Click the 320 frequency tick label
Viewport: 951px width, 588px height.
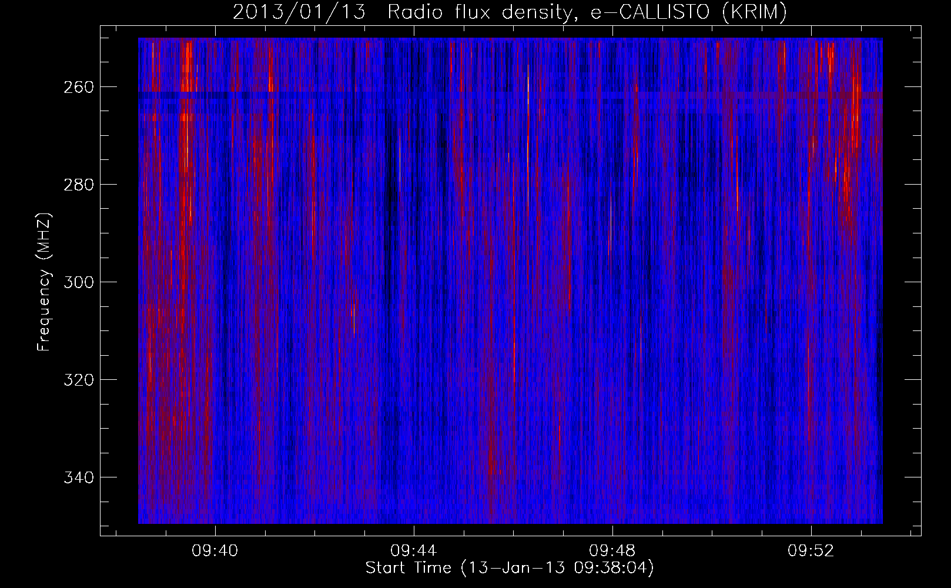[x=78, y=380]
